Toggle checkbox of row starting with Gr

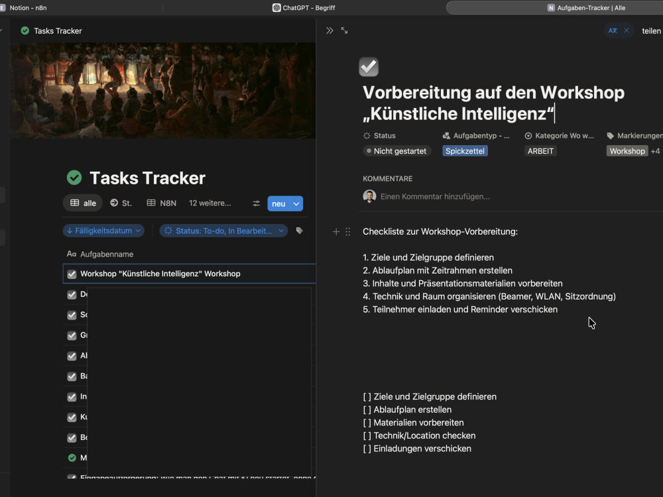coord(72,335)
